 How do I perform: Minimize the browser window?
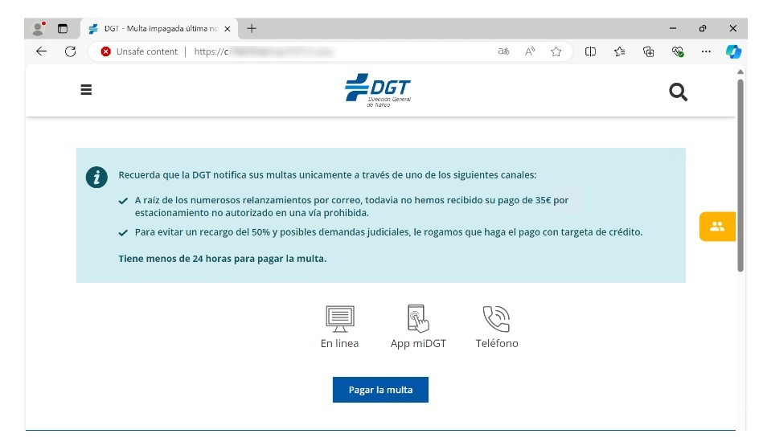[673, 29]
